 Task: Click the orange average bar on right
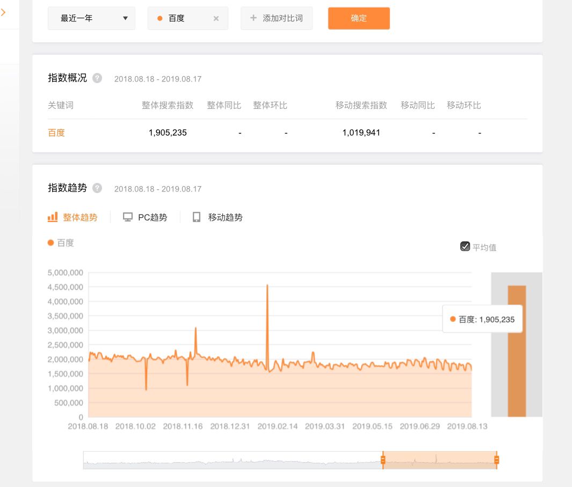click(517, 351)
